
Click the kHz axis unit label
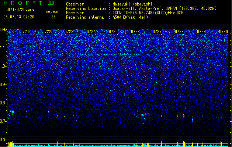[x=3, y=30]
